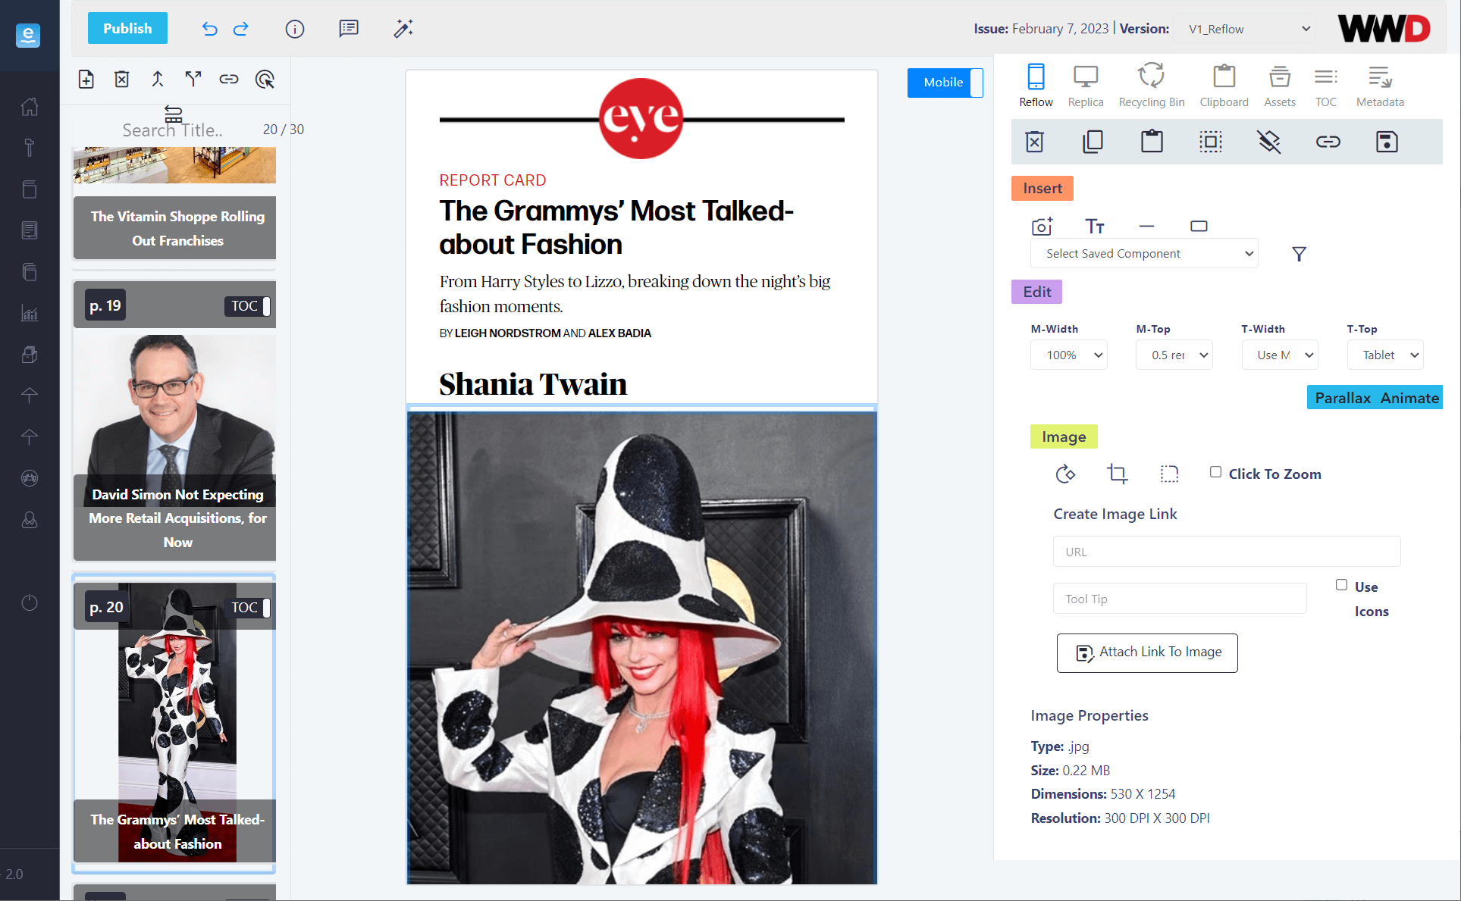The width and height of the screenshot is (1461, 901).
Task: Click the Attach Link To Image button
Action: click(1146, 652)
